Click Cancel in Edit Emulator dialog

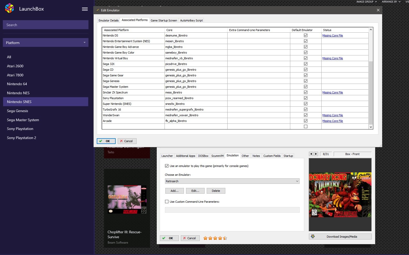click(127, 141)
